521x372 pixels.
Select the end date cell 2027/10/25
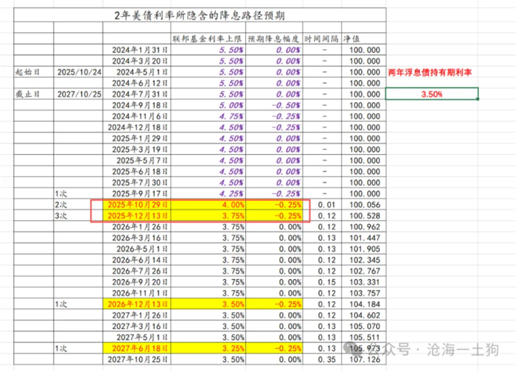[x=78, y=94]
